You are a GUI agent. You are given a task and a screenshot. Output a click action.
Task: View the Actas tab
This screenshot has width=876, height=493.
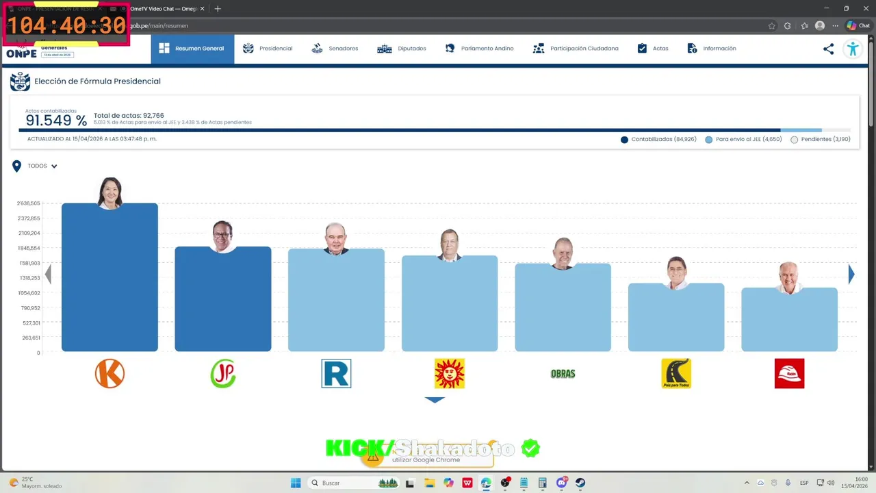coord(653,49)
